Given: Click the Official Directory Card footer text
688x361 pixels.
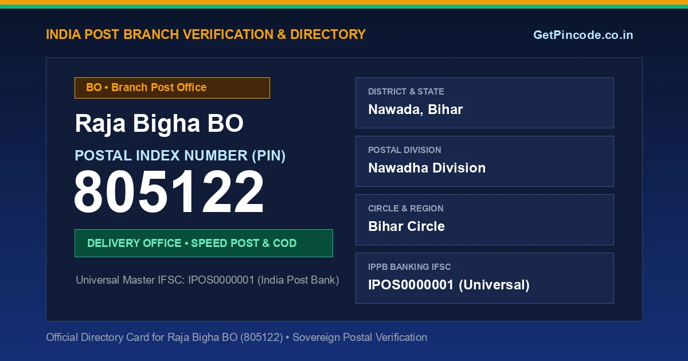Looking at the screenshot, I should tap(236, 338).
